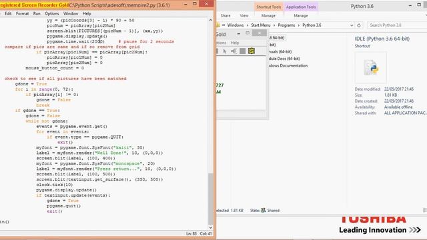Click the IDLE scrollbar up arrow
This screenshot has width=427, height=240.
click(211, 20)
